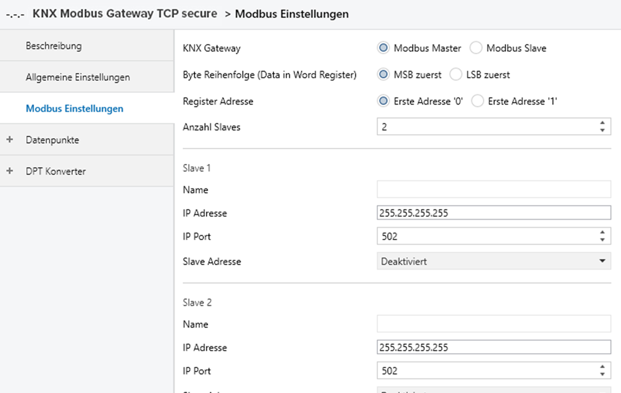Viewport: 621px width, 393px height.
Task: Open Slave 1 Slave Adresse dropdown
Action: [x=493, y=261]
